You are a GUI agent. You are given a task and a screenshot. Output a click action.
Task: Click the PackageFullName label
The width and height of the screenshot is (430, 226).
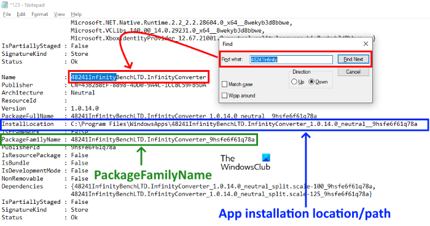[28, 116]
